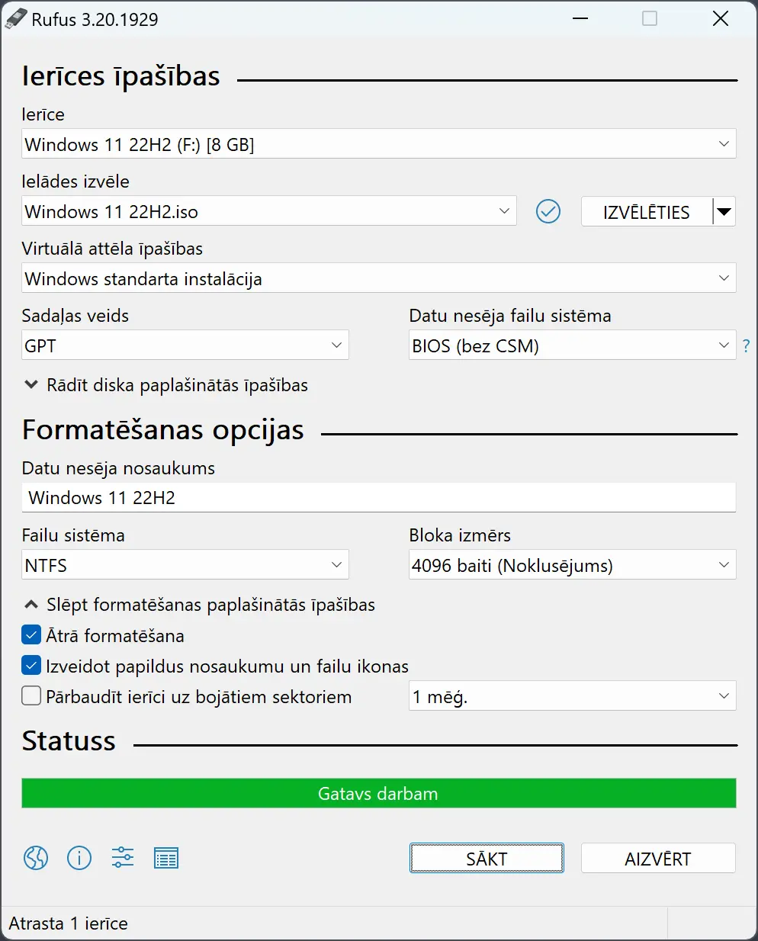Open the About info icon
The image size is (758, 941).
[x=79, y=858]
